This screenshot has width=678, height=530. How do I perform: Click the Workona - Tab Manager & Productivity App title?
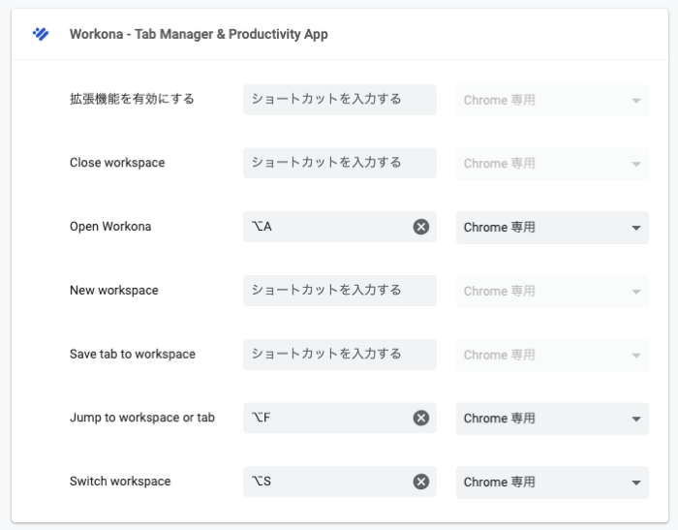[x=199, y=34]
